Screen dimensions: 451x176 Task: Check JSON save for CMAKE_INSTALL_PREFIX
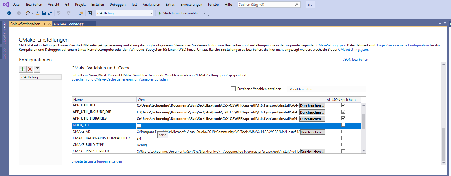tap(343, 151)
